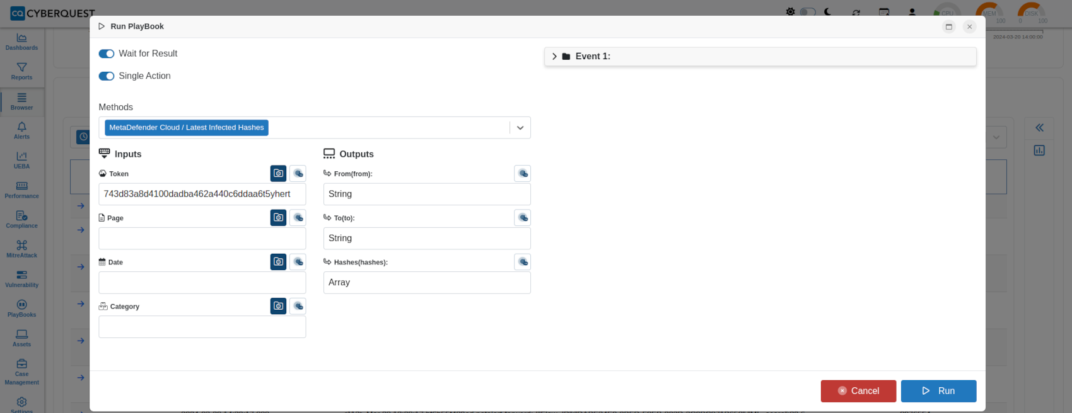The height and width of the screenshot is (413, 1072).
Task: Close the Run PlayBook dialog
Action: tap(970, 26)
